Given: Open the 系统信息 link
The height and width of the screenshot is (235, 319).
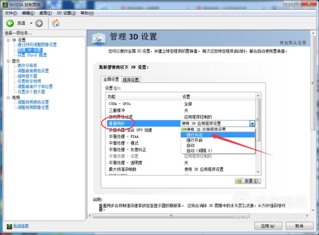Looking at the screenshot, I should tap(21, 226).
